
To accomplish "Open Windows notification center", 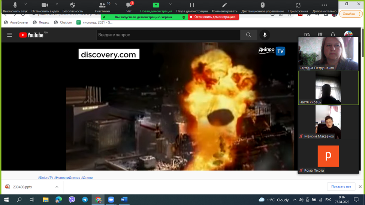I will coord(356,200).
